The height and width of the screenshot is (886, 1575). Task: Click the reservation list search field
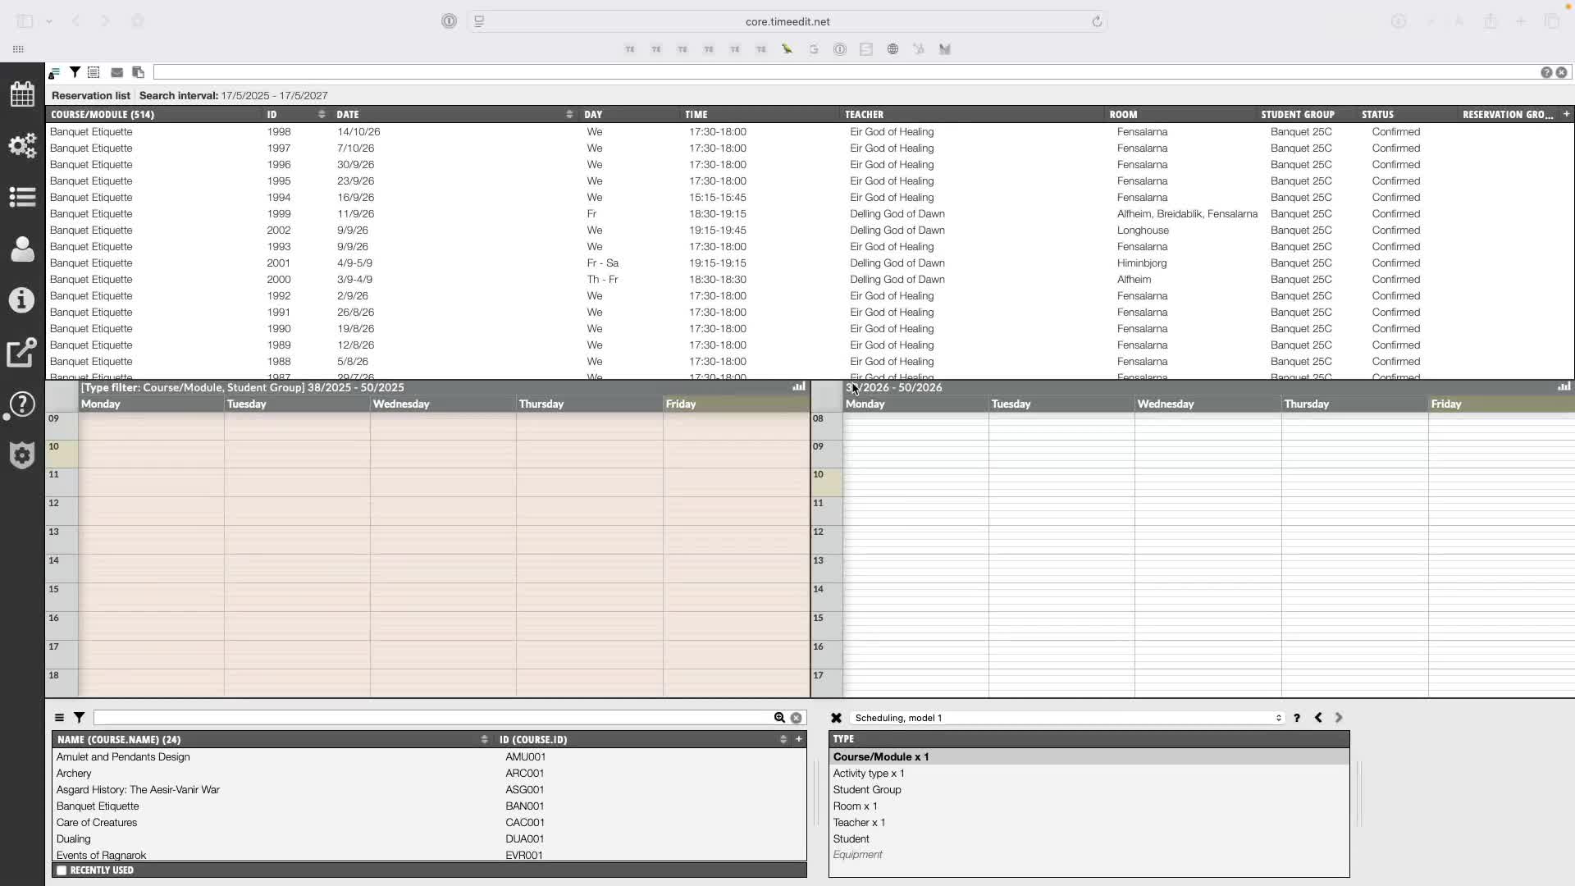tap(845, 72)
